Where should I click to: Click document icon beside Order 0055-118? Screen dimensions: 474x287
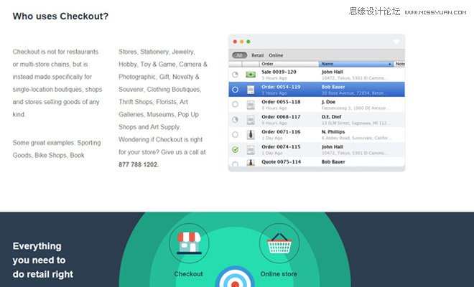coord(251,105)
